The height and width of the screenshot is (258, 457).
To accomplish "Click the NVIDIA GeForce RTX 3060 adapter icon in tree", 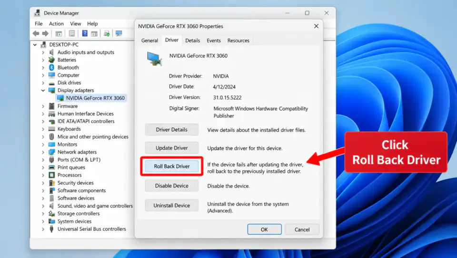I will click(60, 98).
